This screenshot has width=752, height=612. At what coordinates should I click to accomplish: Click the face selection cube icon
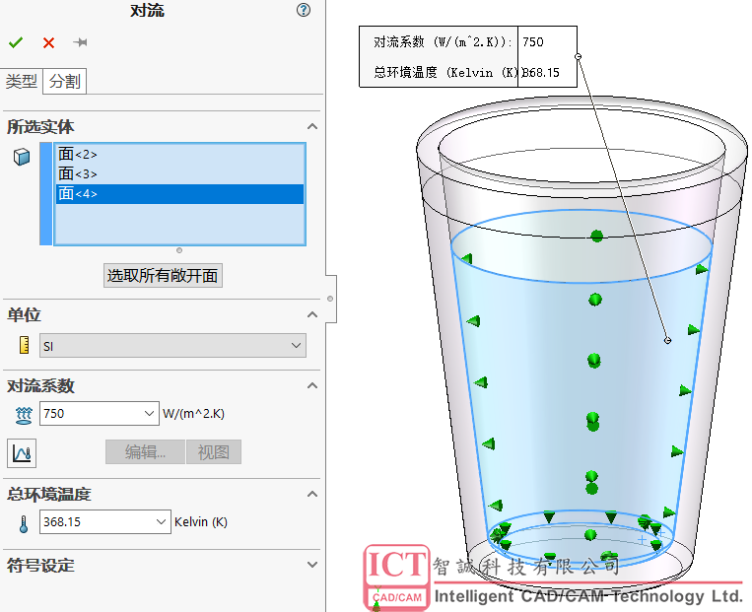pyautogui.click(x=22, y=157)
